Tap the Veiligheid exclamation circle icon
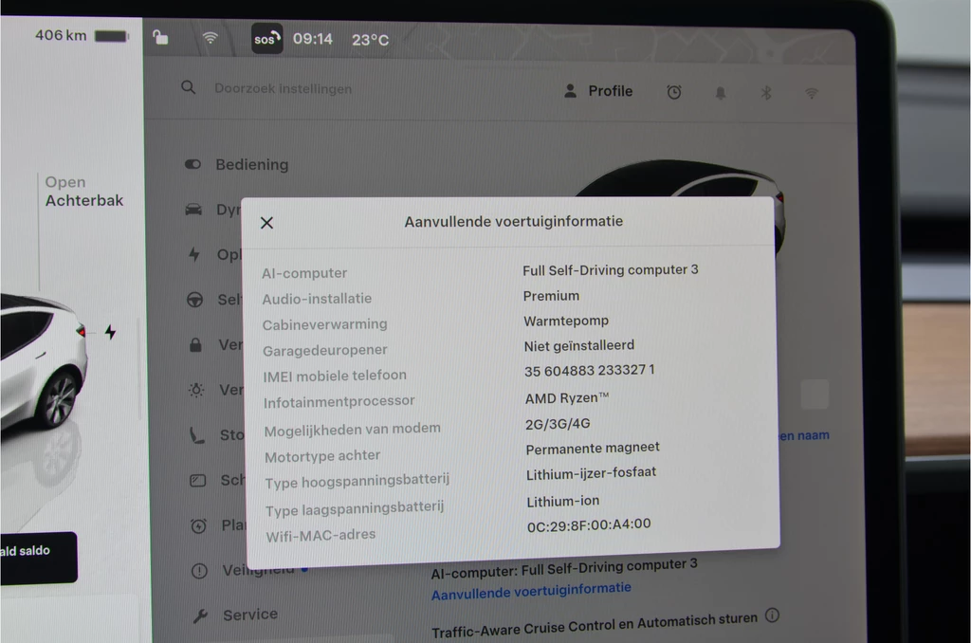 199,571
